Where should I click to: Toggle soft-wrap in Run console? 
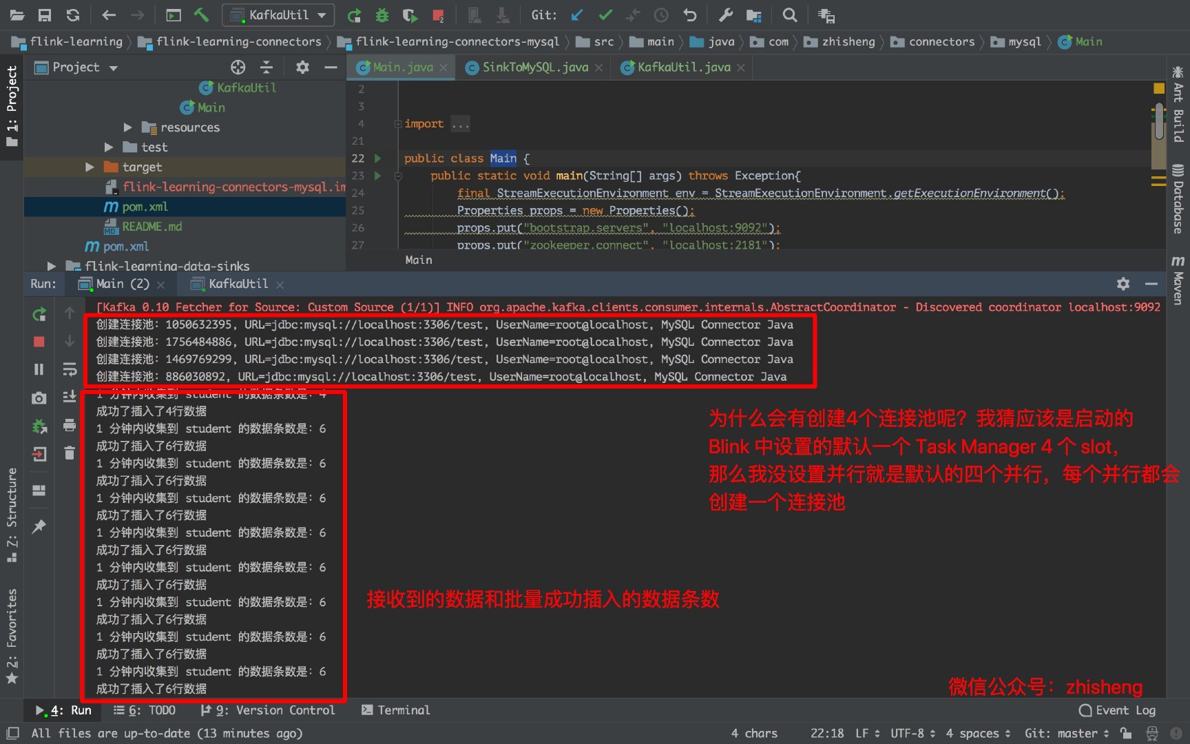coord(70,369)
